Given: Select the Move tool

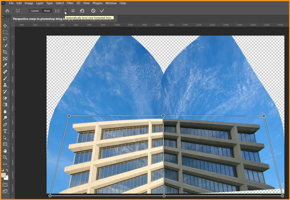Looking at the screenshot, I should coord(5,26).
